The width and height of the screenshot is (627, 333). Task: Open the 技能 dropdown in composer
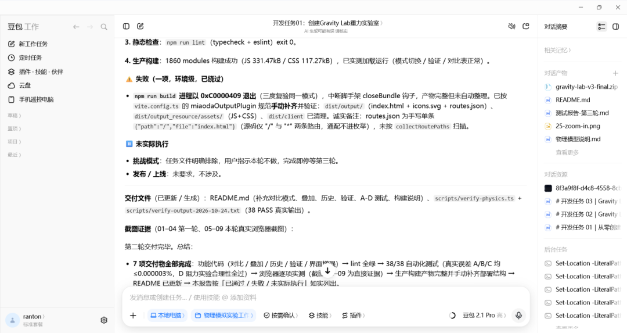coord(320,316)
